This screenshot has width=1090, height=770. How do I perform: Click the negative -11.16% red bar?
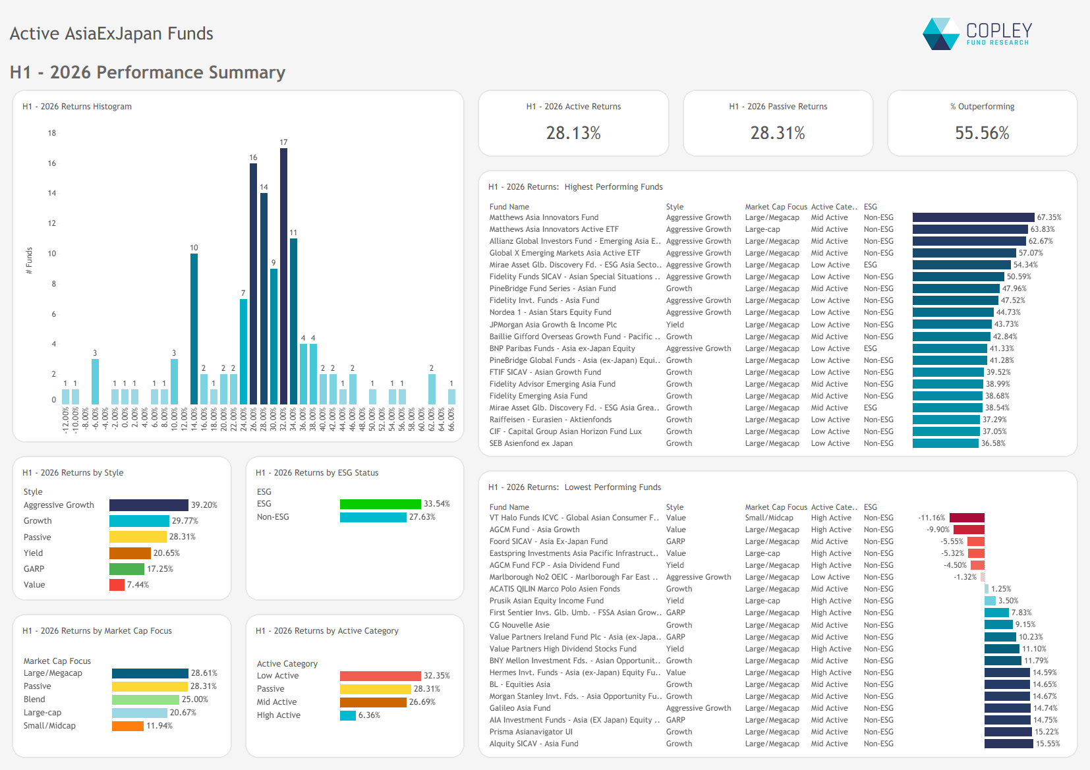pyautogui.click(x=967, y=518)
